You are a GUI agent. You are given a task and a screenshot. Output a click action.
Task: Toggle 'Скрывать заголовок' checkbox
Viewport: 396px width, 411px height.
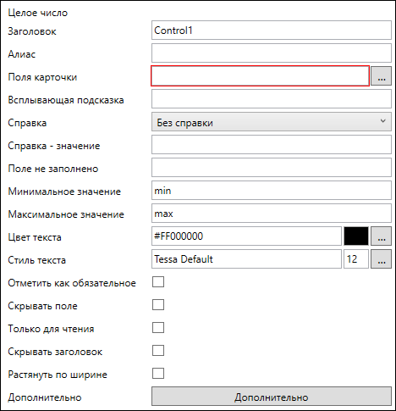click(x=158, y=351)
